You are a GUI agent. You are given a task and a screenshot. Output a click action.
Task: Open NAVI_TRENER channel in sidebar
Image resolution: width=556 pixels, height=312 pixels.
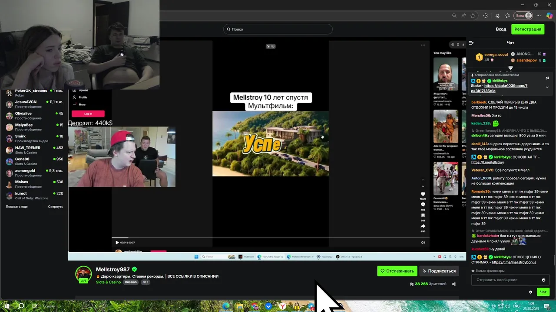tap(34, 150)
